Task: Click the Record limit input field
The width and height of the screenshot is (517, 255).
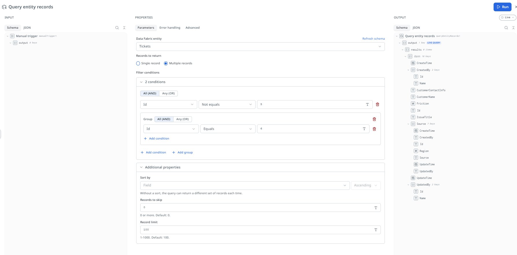Action: (260, 230)
